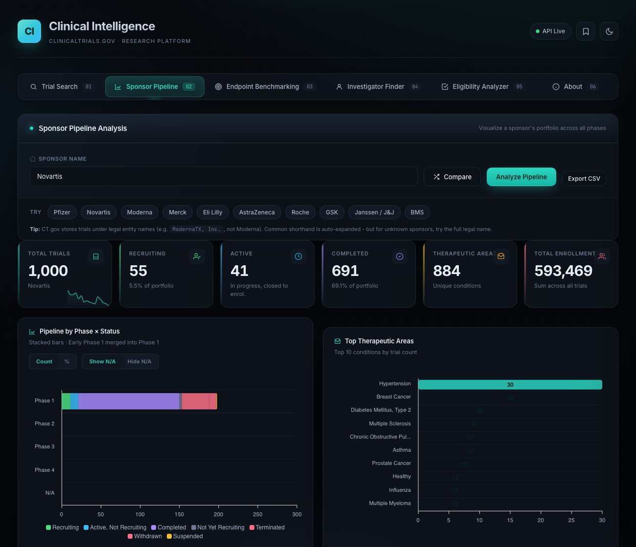
Task: Click the Pipeline by Phase chart icon
Action: coord(32,332)
